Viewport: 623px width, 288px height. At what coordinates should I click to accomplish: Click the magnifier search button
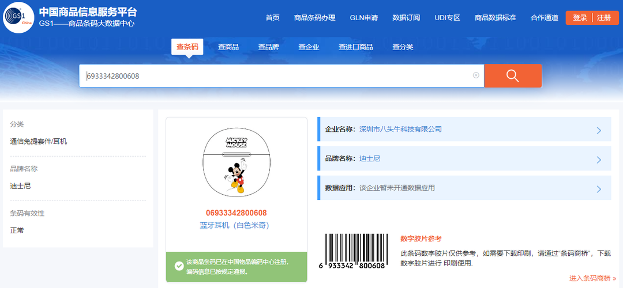[513, 76]
